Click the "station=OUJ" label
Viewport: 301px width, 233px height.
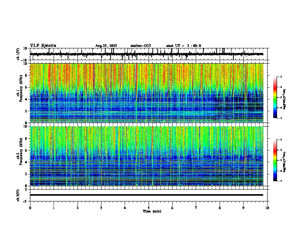[x=141, y=46]
